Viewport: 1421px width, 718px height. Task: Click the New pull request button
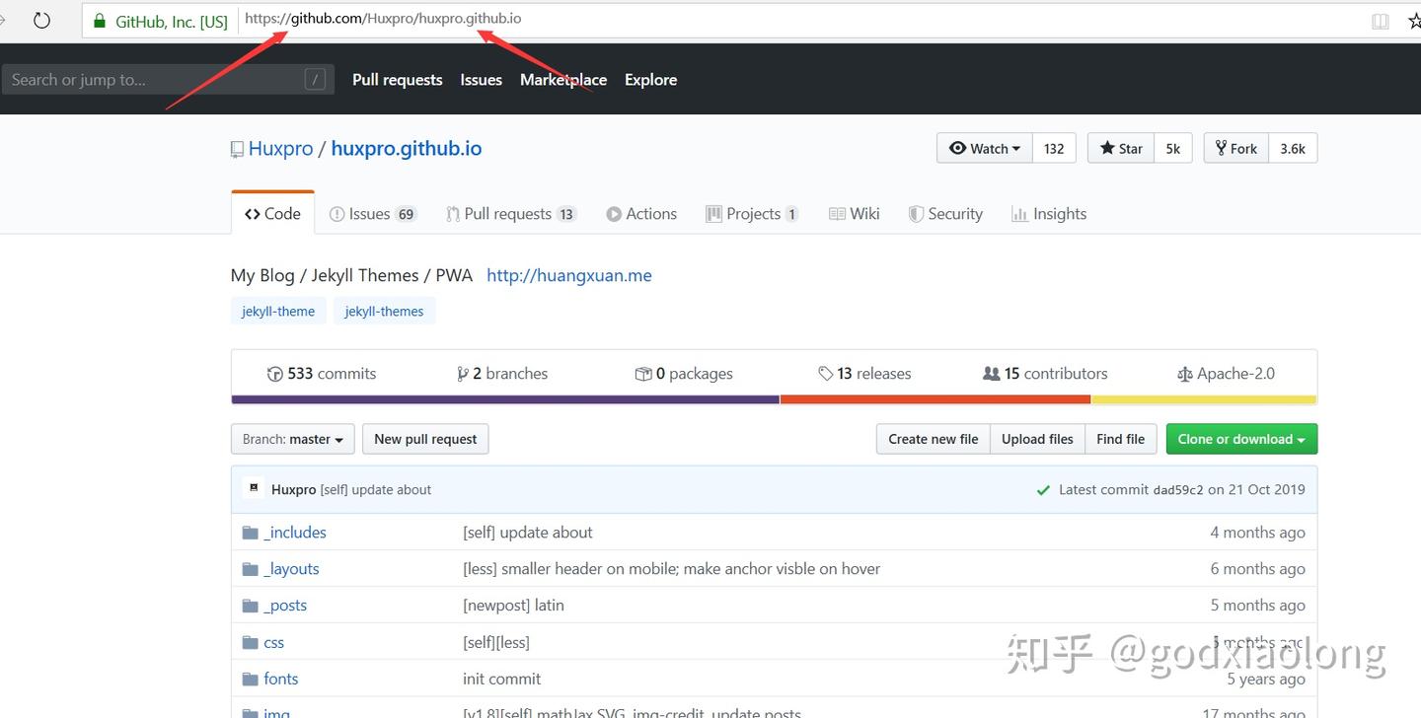click(x=424, y=439)
